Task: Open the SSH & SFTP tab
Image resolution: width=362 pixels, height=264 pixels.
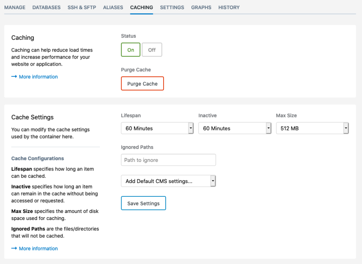Action: point(81,7)
